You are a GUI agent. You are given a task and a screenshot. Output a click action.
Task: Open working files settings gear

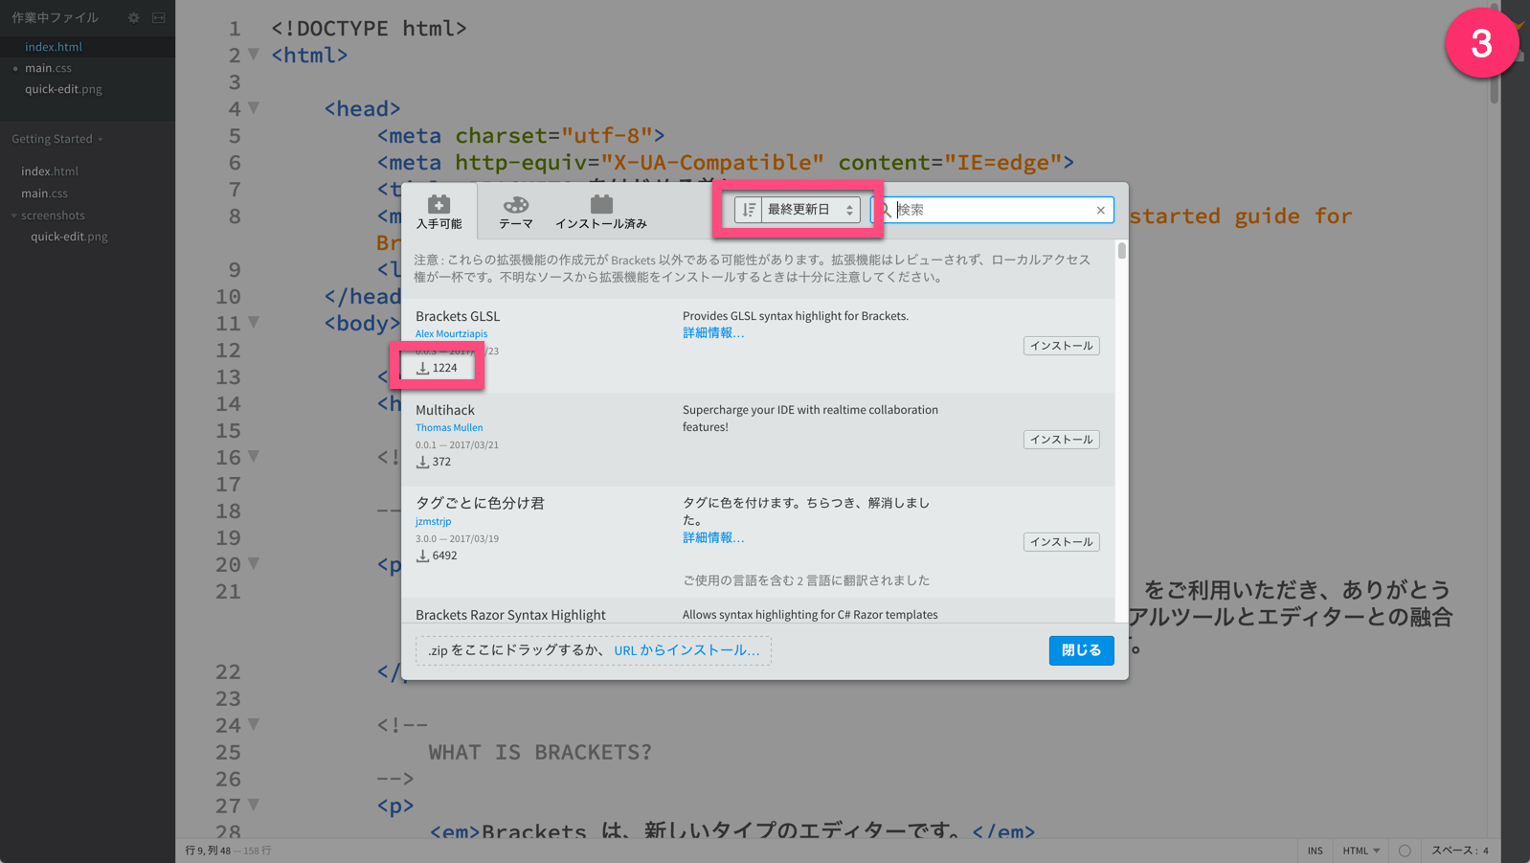(x=133, y=17)
